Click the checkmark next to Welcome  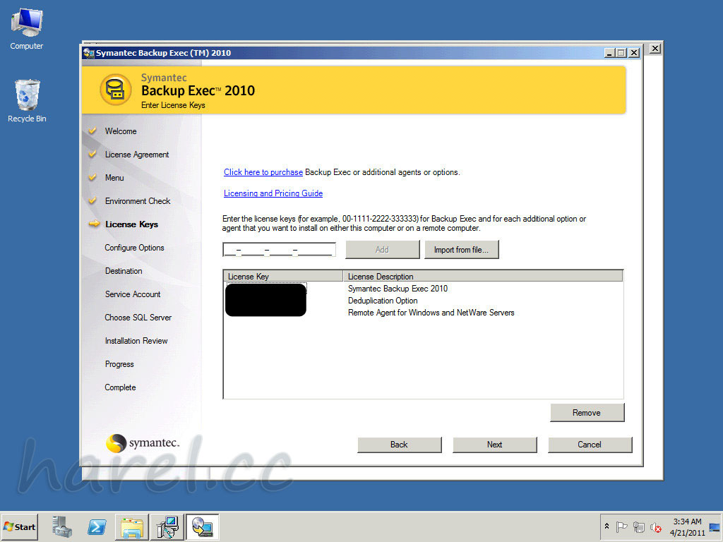click(x=92, y=131)
